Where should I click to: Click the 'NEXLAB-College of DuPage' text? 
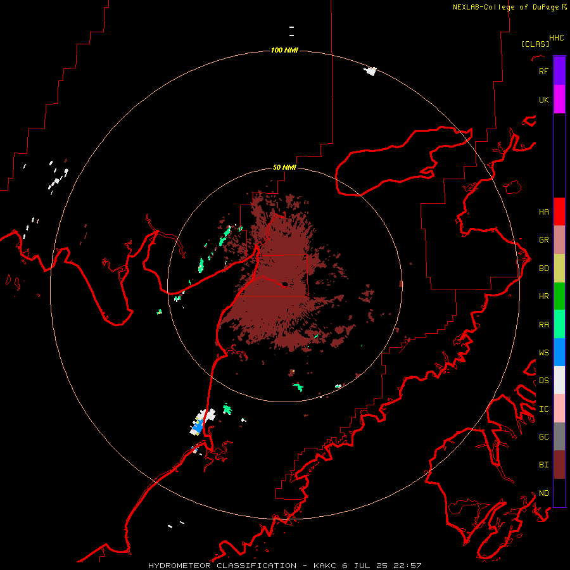[x=505, y=7]
